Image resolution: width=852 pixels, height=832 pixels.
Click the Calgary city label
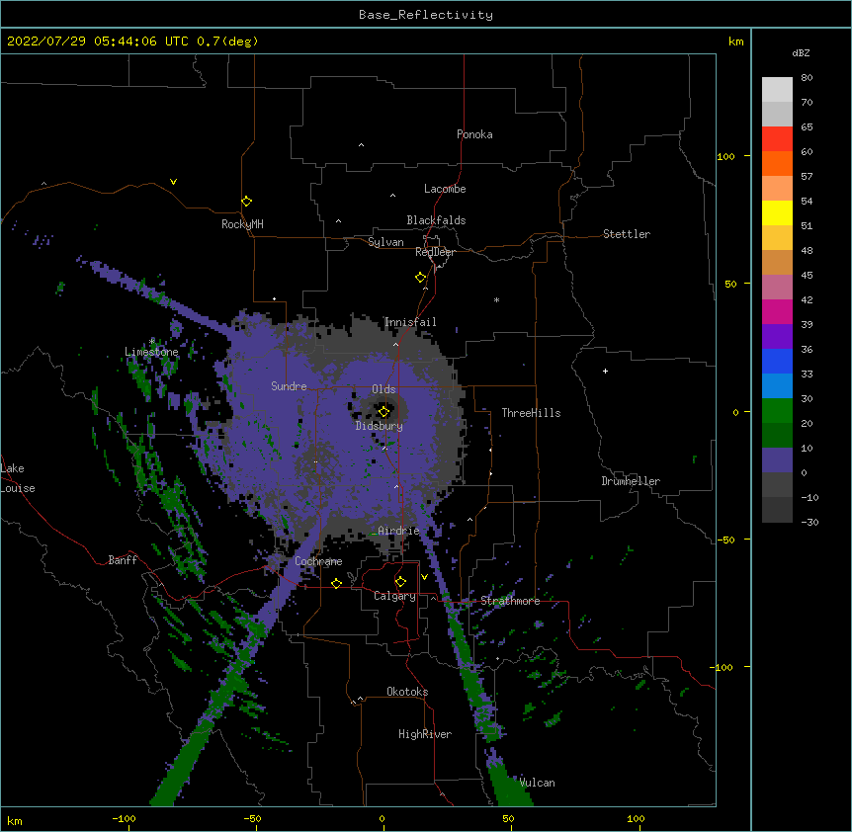click(394, 596)
